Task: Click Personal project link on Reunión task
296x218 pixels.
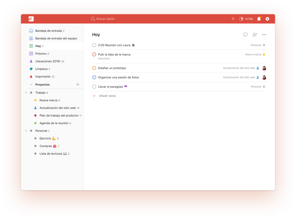Action: [x=256, y=45]
